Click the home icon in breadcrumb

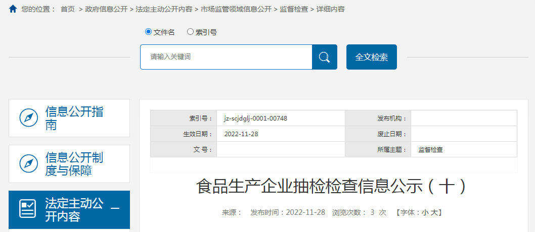click(x=13, y=9)
